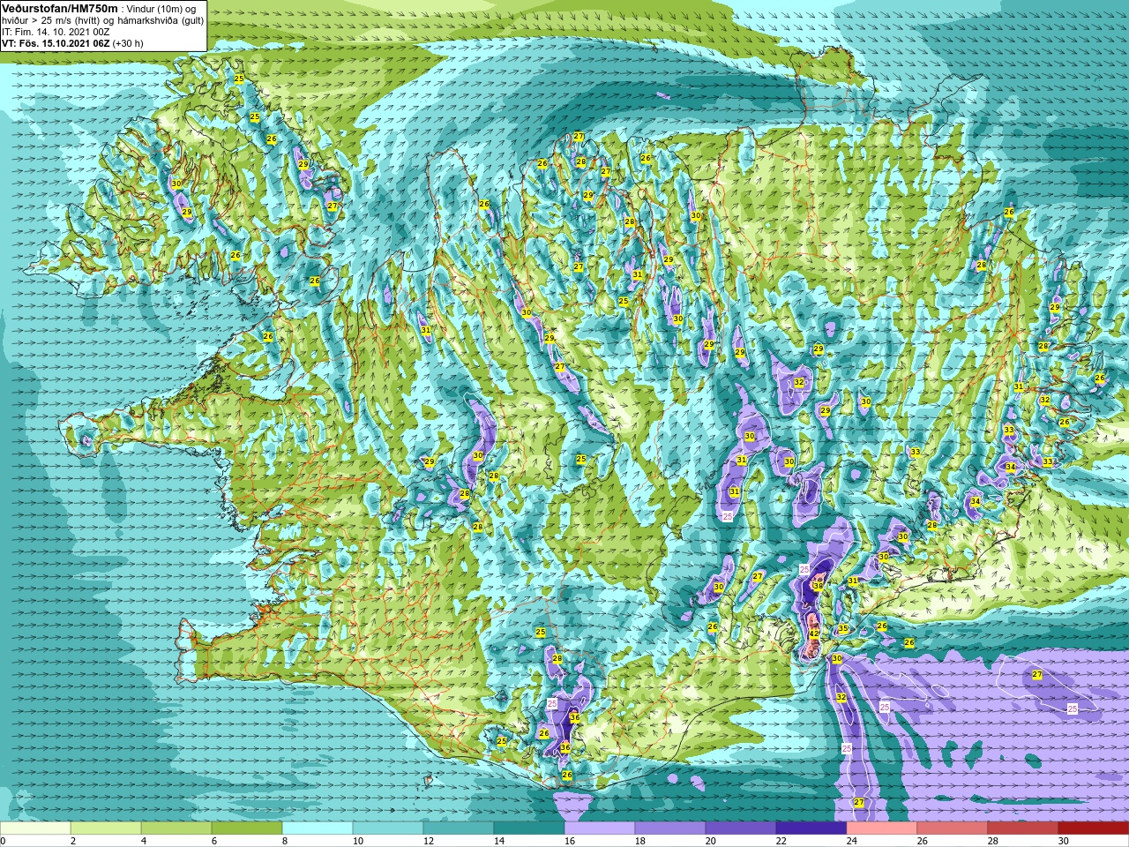Select the purple 18–20 m/s legend swatch
Screen dimensions: 1129x847
click(x=670, y=828)
